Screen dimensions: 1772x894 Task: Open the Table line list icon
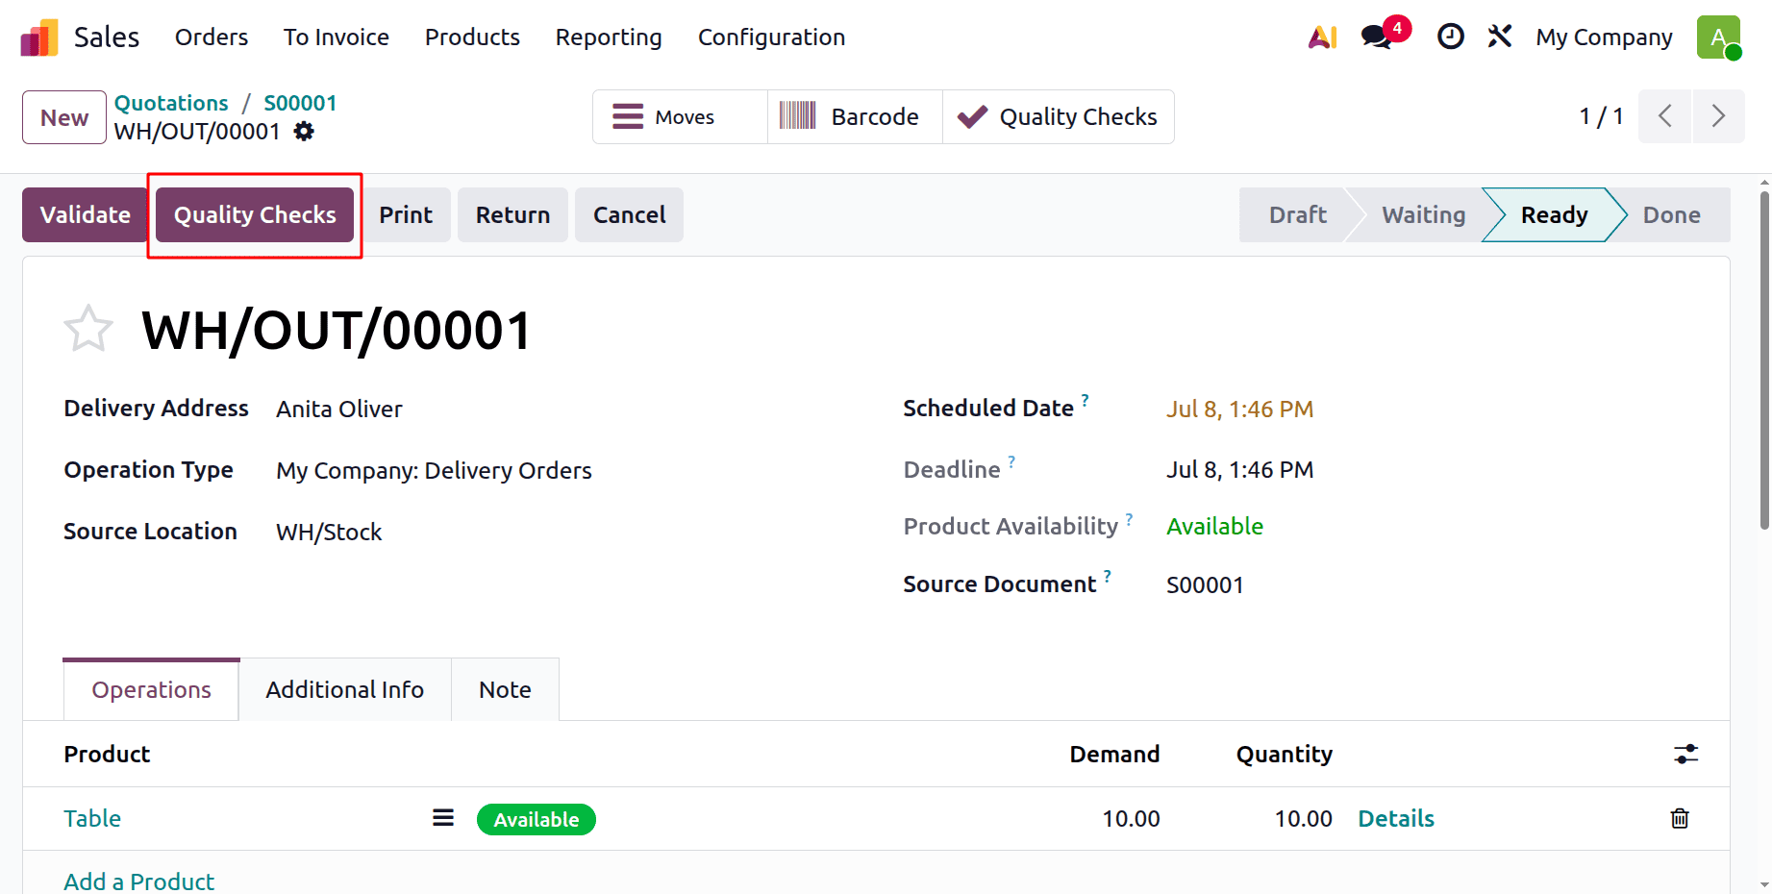click(x=443, y=818)
